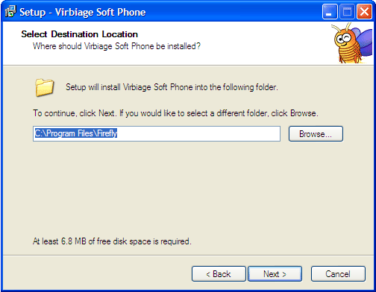Click the mascot's purple wing
376x292 pixels.
click(364, 41)
